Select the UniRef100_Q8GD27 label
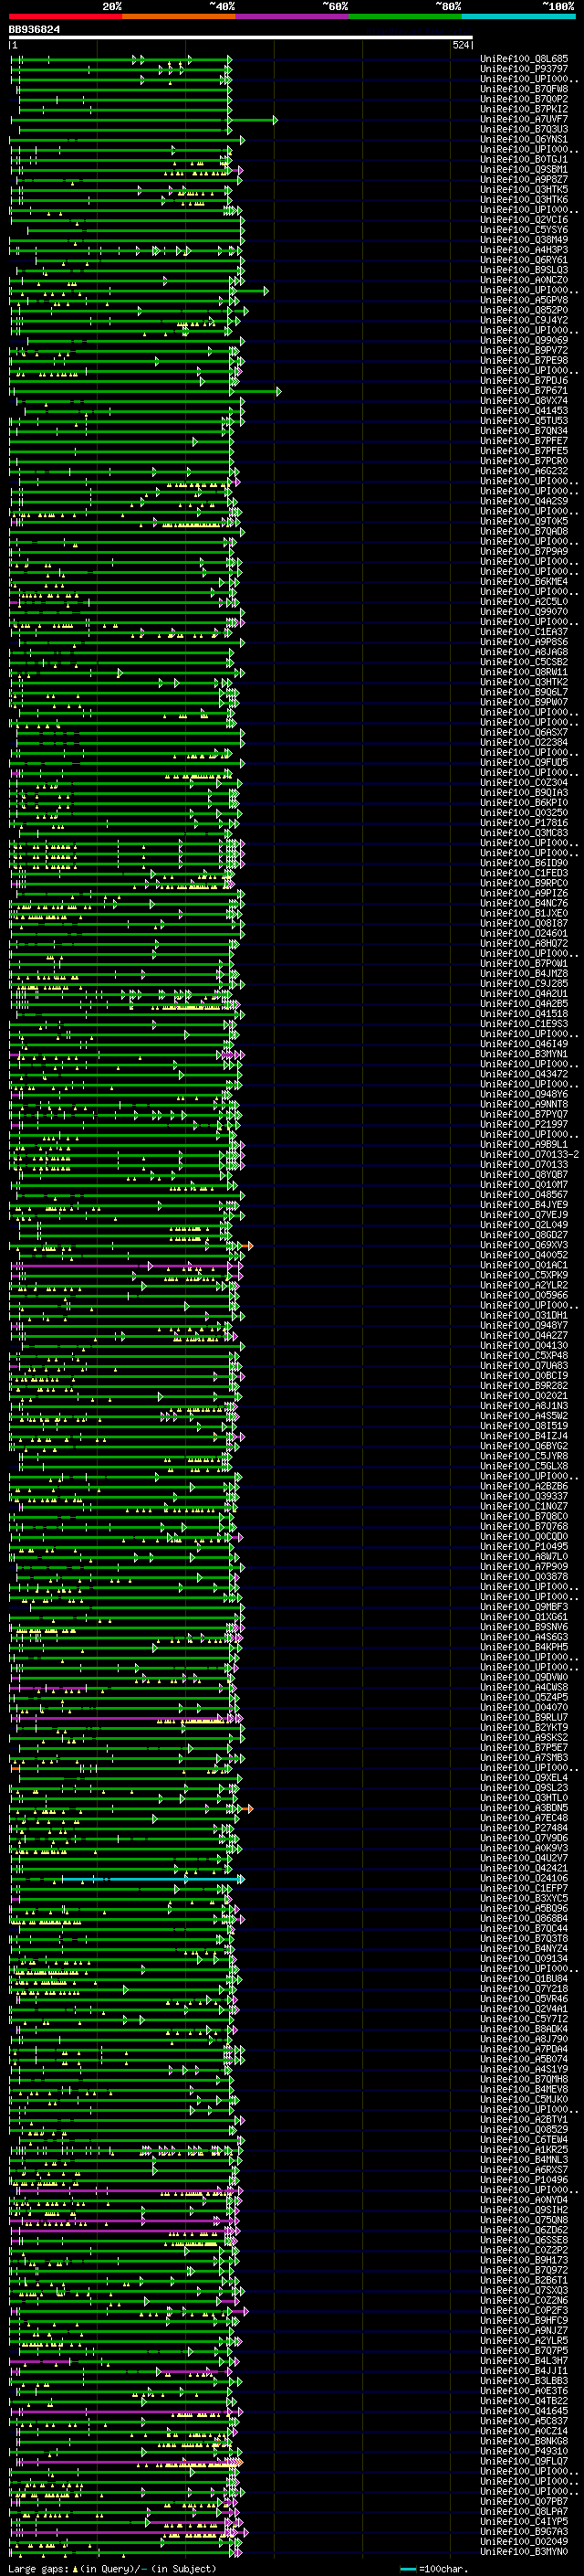This screenshot has width=584, height=2576. 524,1235
